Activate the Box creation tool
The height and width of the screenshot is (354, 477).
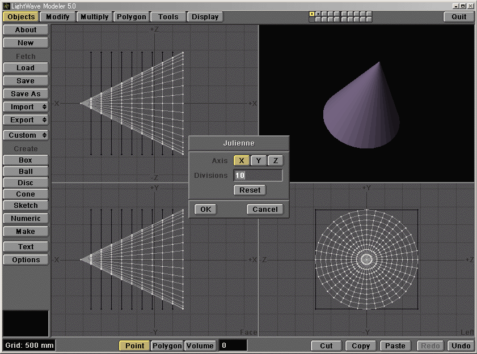[x=25, y=160]
